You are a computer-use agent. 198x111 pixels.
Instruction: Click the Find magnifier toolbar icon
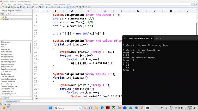(x=46, y=7)
